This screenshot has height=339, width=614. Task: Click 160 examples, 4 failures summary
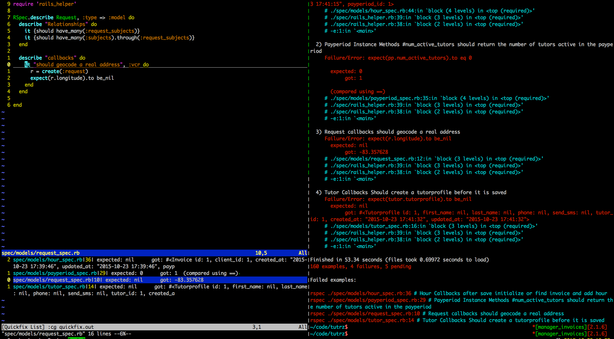pyautogui.click(x=361, y=266)
